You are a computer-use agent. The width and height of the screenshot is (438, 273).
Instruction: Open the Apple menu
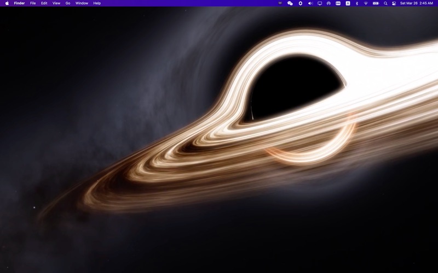(x=7, y=3)
